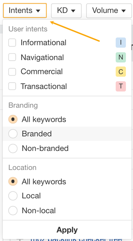The height and width of the screenshot is (241, 133).
Task: Click the Transactional label text
Action: 44,86
